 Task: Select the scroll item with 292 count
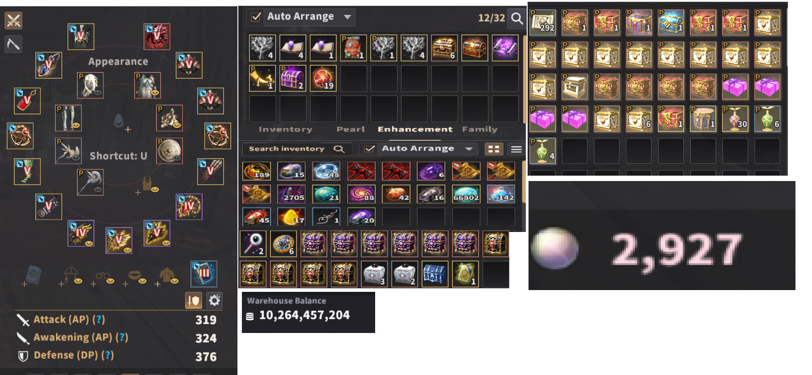click(x=543, y=22)
